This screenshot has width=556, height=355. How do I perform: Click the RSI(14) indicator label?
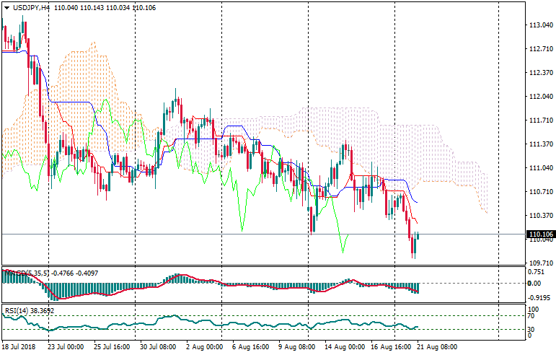coord(18,311)
